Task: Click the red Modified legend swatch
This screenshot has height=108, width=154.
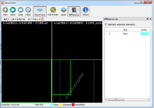Action: tap(73, 105)
